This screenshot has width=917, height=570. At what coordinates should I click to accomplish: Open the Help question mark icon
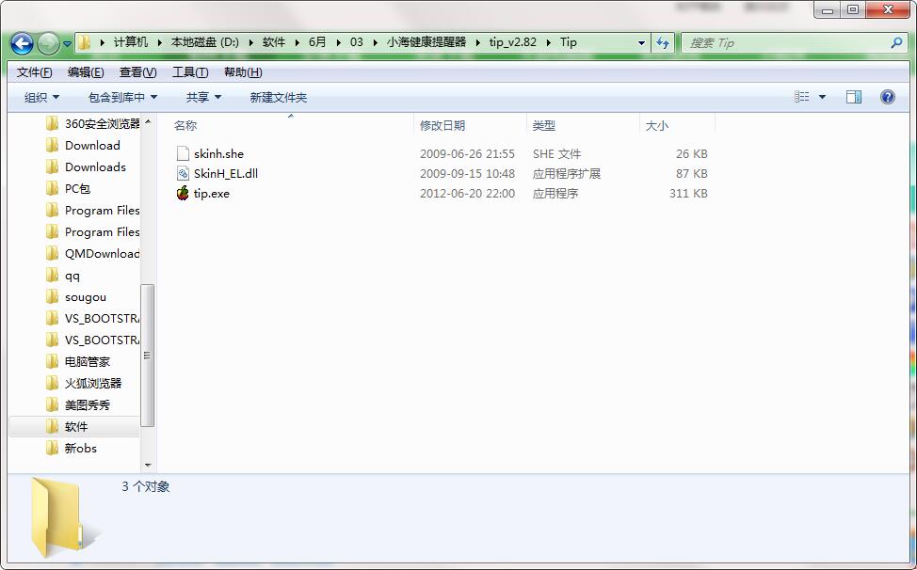pyautogui.click(x=887, y=97)
